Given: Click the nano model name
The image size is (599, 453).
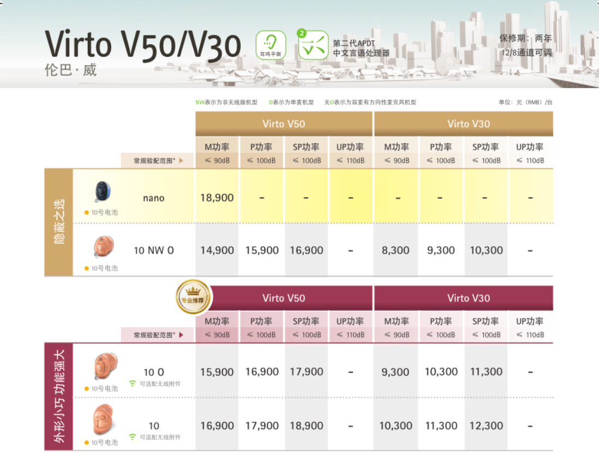Looking at the screenshot, I should click(x=154, y=198).
